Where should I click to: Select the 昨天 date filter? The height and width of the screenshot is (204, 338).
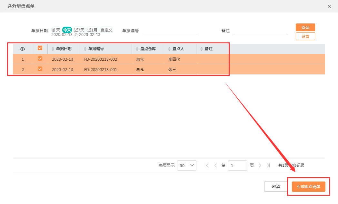tap(56, 30)
